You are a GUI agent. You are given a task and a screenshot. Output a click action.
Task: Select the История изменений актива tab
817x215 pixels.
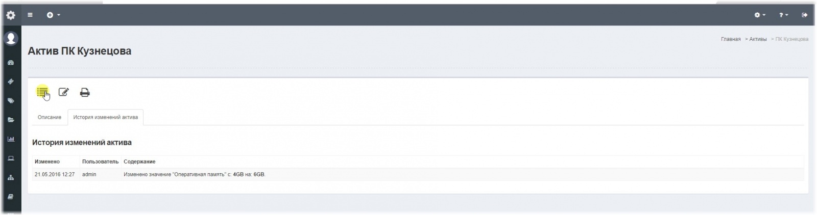click(x=105, y=117)
